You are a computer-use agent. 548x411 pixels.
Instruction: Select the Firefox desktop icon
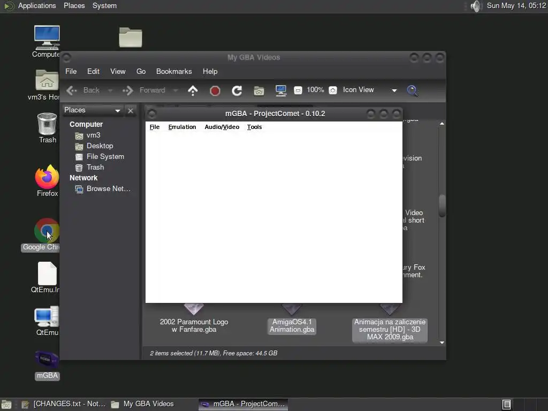point(47,181)
